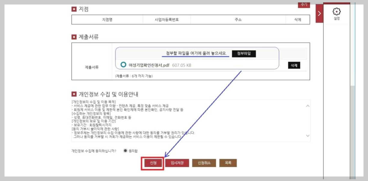
Task: Delete the attached PDF using its 삭제 button
Action: (x=294, y=65)
